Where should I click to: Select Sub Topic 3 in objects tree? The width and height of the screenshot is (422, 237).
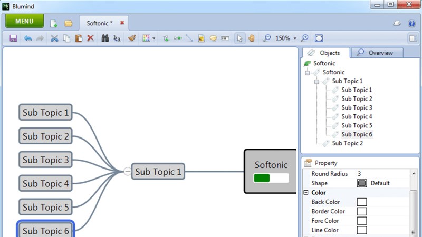(357, 108)
